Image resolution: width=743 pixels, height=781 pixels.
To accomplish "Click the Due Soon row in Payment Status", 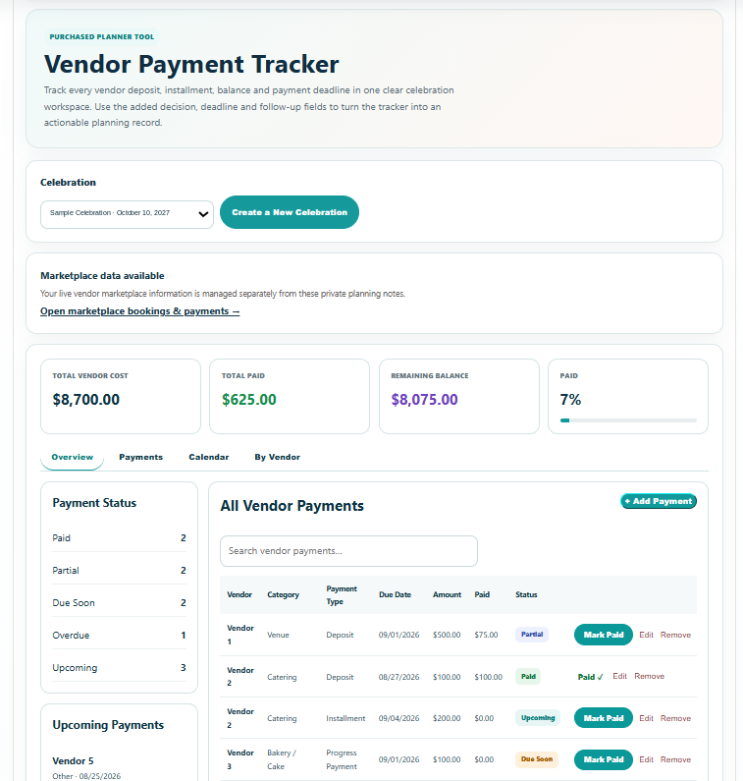I will coord(119,602).
